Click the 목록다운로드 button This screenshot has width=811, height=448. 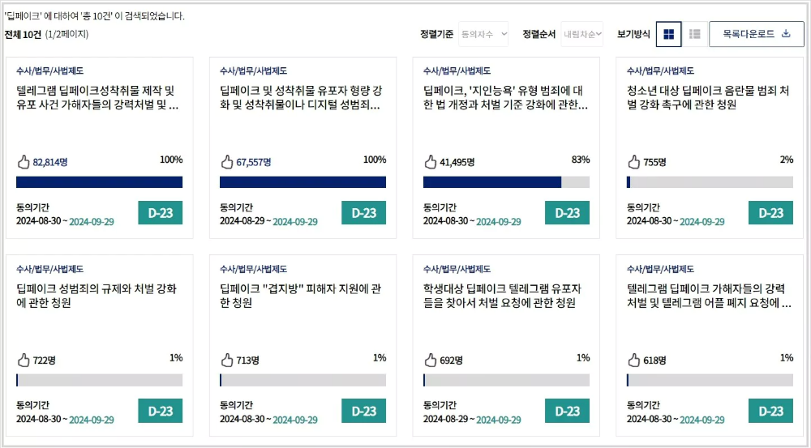tap(756, 34)
